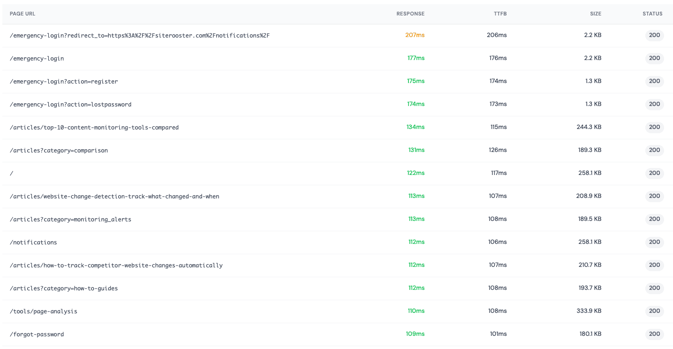Click the 200 status badge for /articles?category=comparison
The image size is (673, 349).
pos(655,150)
